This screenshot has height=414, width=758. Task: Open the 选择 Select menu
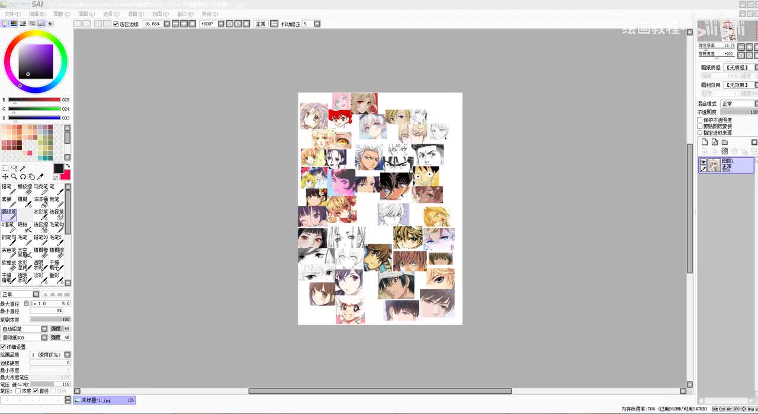[x=111, y=14]
